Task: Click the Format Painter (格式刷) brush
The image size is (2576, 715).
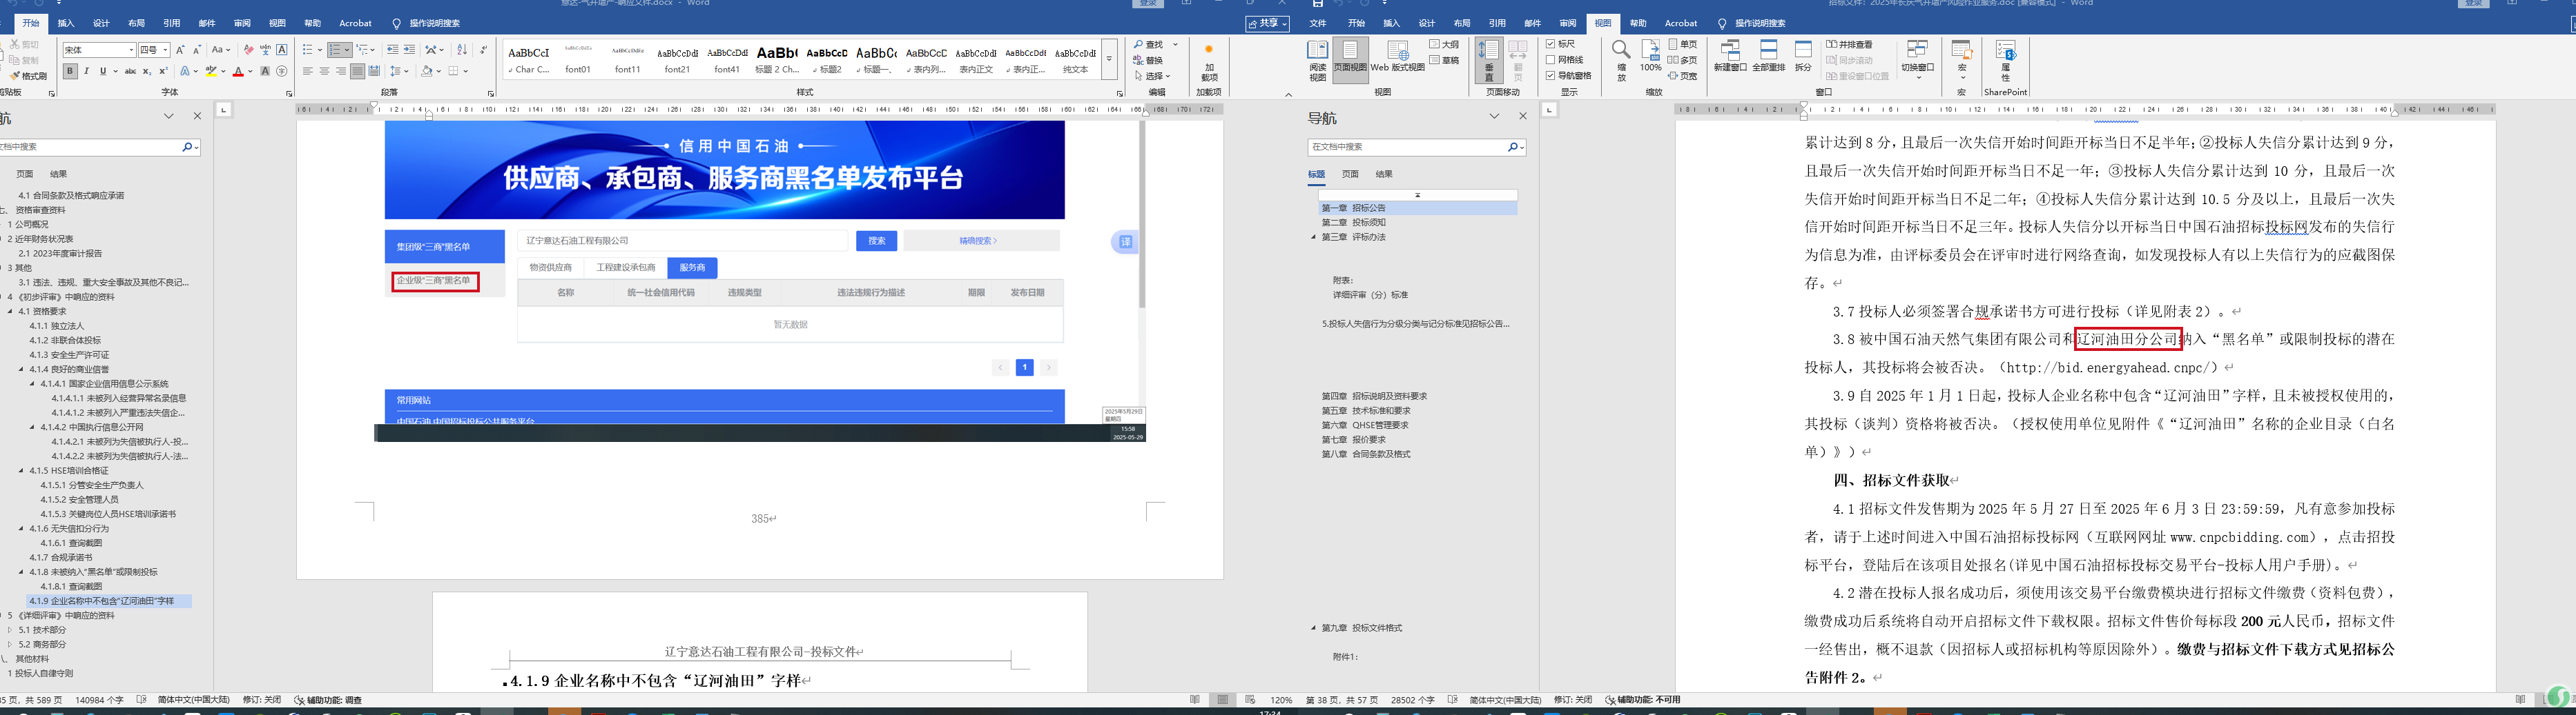Action: pyautogui.click(x=30, y=76)
